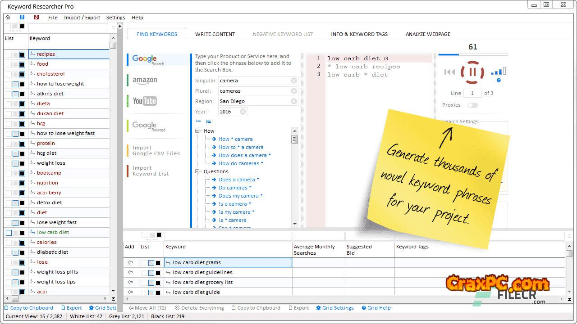Click the rewind icon left of pause
Screen dimensions: 577x324
[449, 72]
